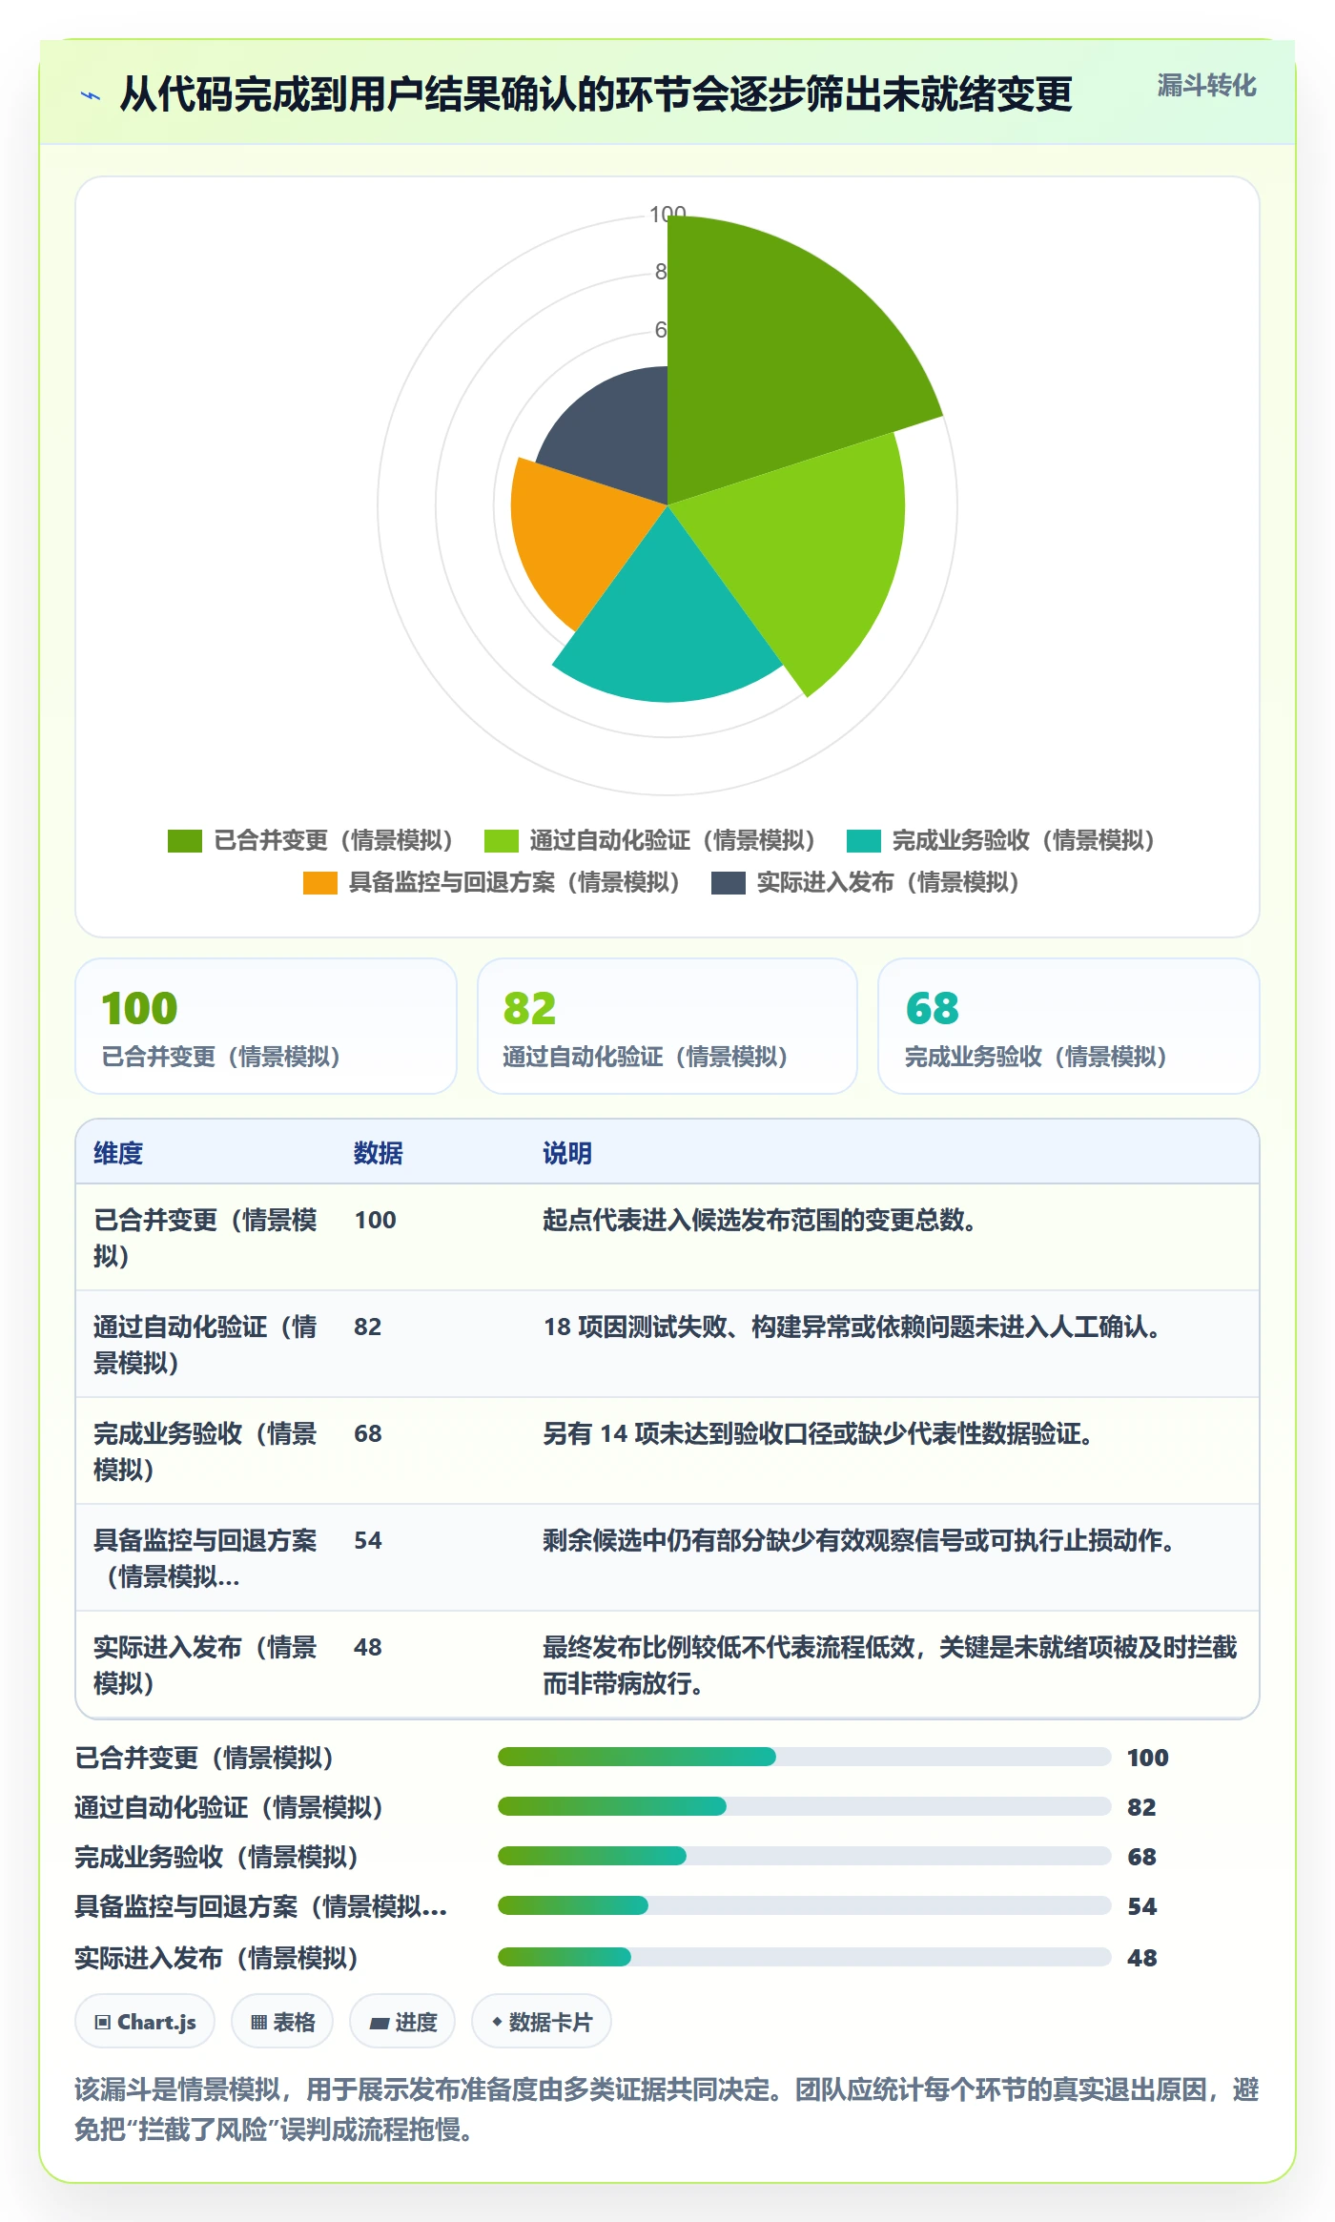This screenshot has width=1335, height=2222.
Task: Click the 实际进入发布 legend label text
Action: tap(888, 882)
